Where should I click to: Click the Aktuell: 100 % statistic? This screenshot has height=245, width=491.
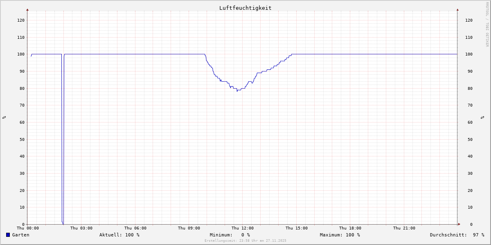119,235
